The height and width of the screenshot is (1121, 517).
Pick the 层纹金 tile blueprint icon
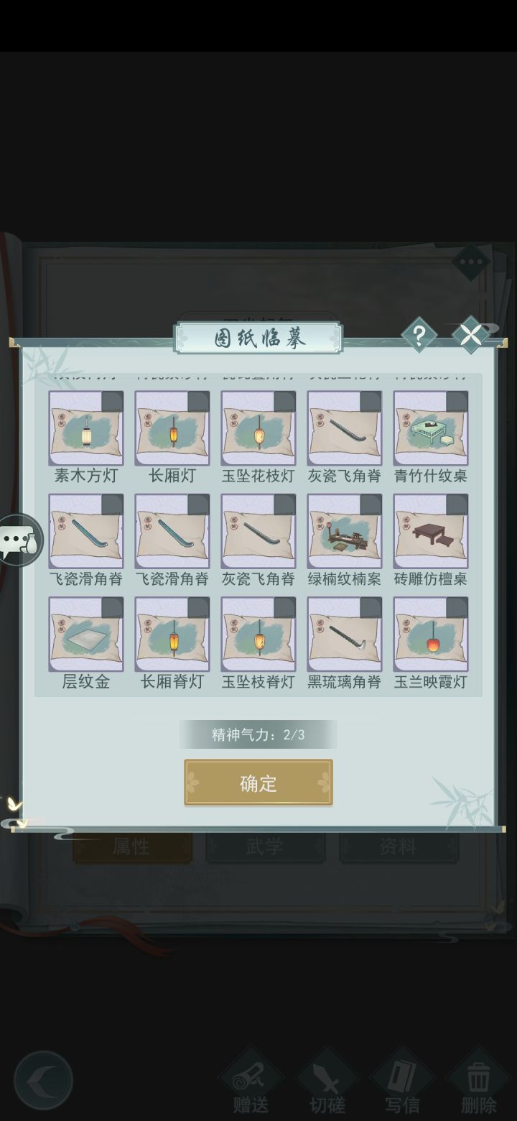click(86, 634)
